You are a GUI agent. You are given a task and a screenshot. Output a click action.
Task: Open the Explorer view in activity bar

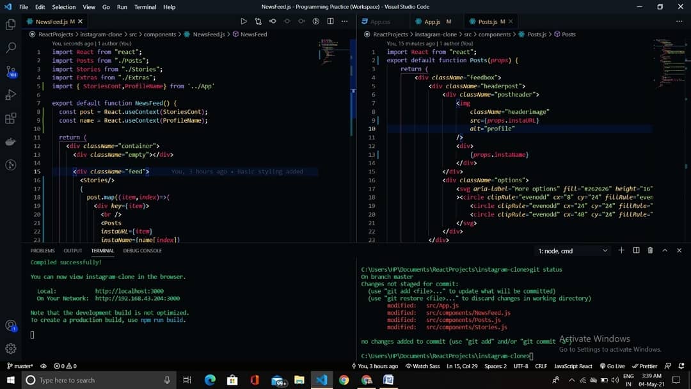(x=11, y=24)
